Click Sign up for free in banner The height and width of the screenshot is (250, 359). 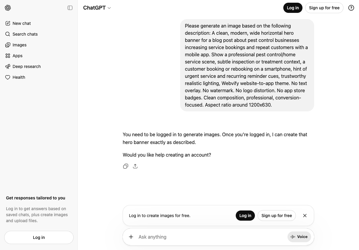pos(276,216)
